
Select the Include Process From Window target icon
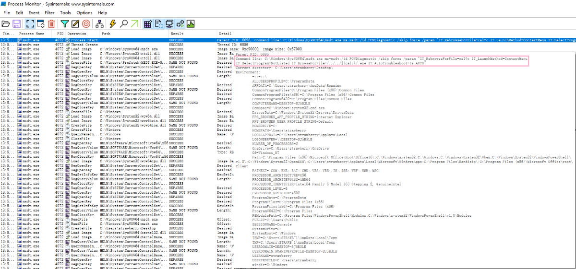point(86,23)
